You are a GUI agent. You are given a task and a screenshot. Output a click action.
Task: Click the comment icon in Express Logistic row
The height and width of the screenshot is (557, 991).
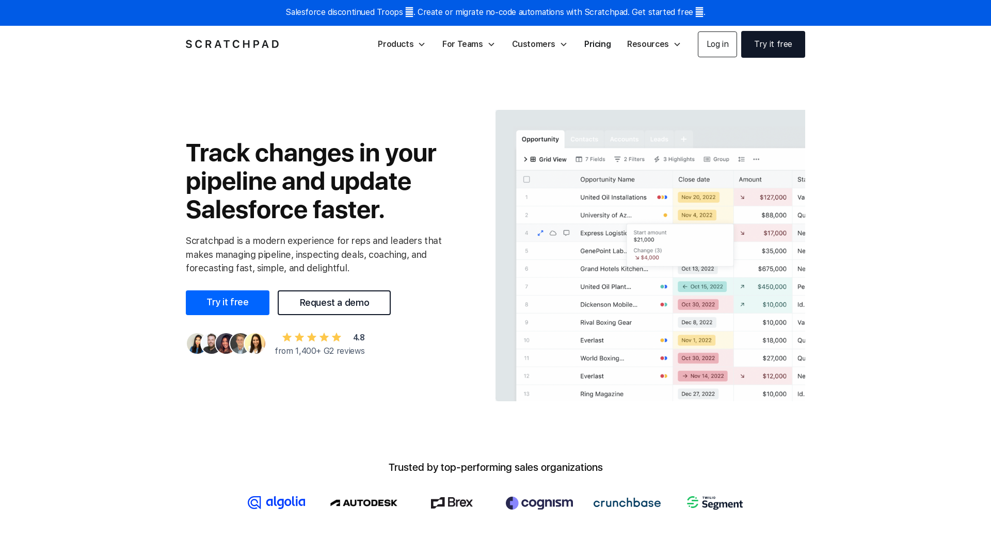566,233
